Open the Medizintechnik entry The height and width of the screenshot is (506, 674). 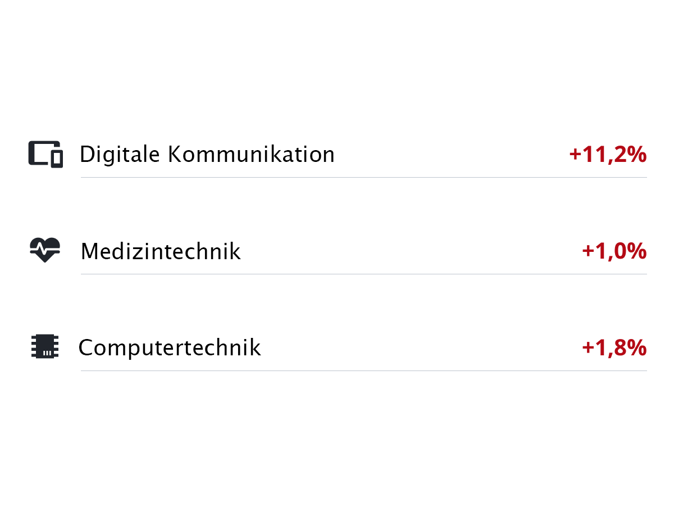[161, 251]
